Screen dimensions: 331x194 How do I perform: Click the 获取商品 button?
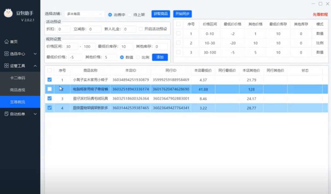(161, 14)
